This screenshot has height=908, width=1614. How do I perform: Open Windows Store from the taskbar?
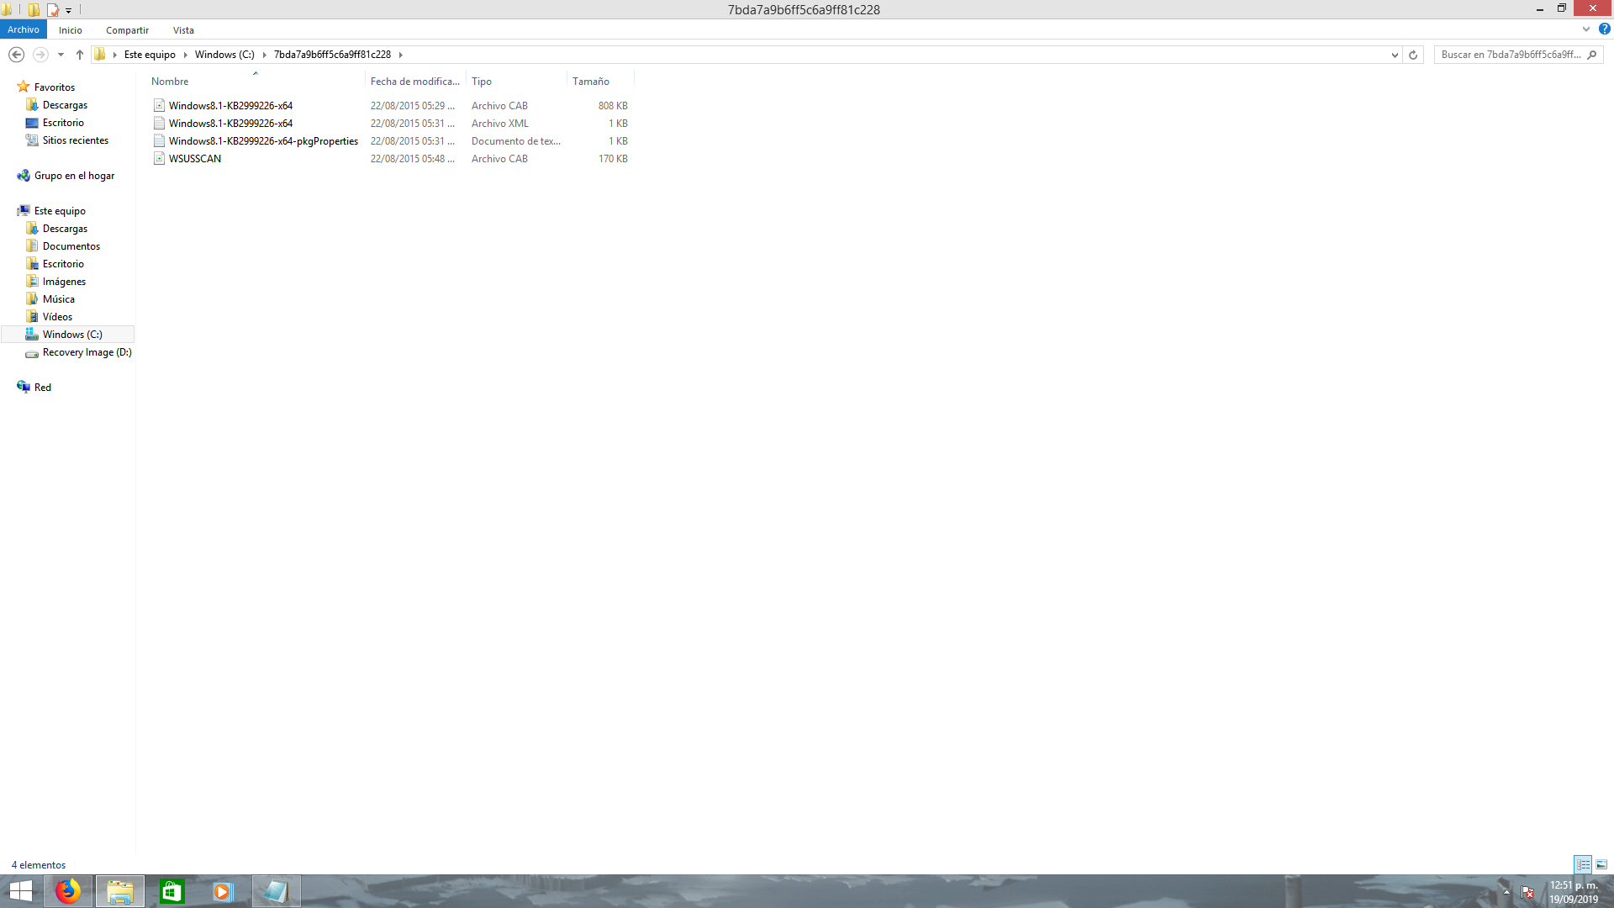[x=171, y=891]
